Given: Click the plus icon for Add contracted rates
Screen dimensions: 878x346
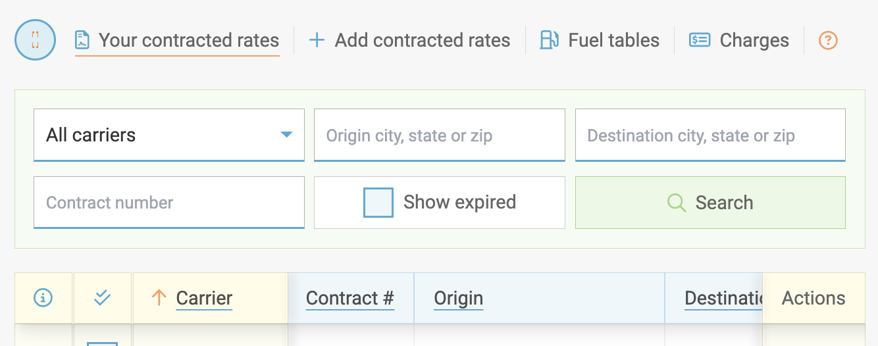Looking at the screenshot, I should pyautogui.click(x=317, y=40).
